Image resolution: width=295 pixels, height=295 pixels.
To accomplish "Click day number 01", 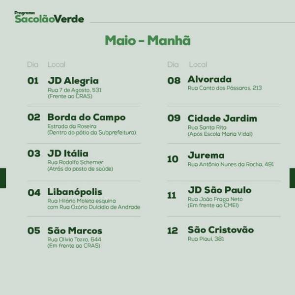I will tap(33, 81).
